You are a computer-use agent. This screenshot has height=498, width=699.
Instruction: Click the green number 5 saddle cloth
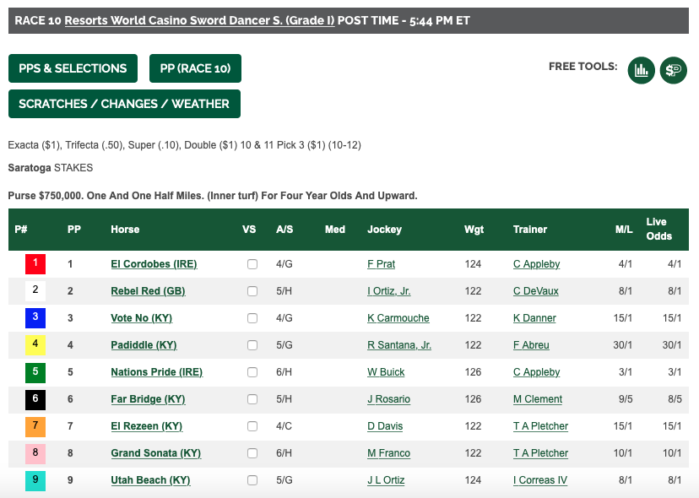point(35,372)
